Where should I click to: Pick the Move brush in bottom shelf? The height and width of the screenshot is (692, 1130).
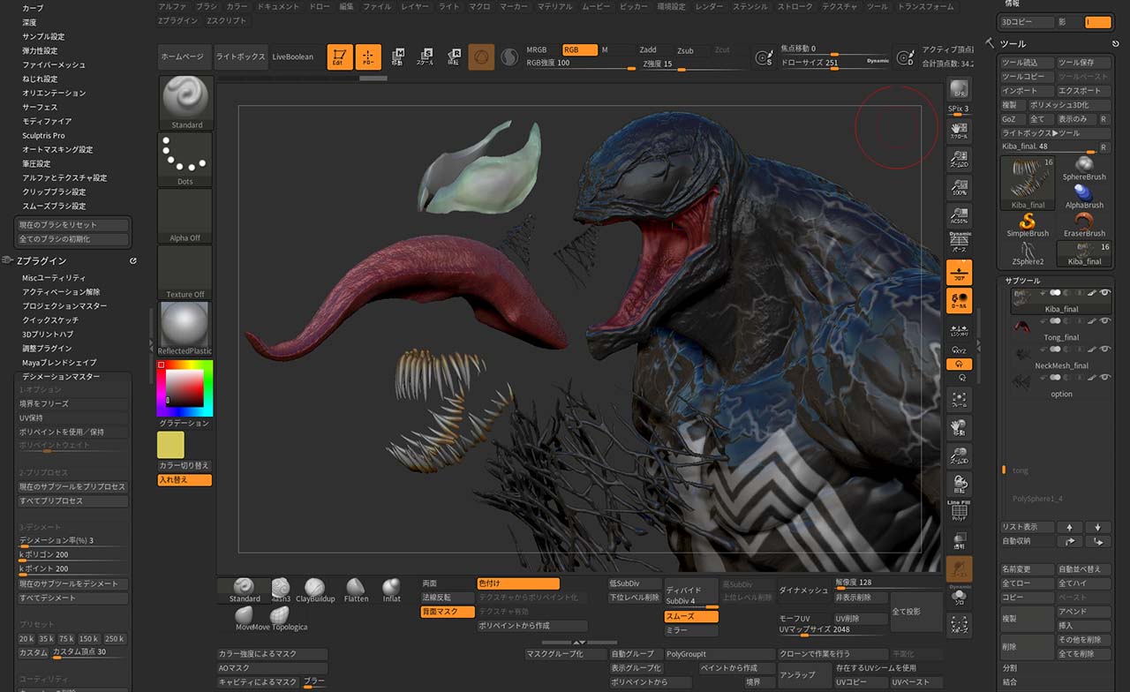245,618
